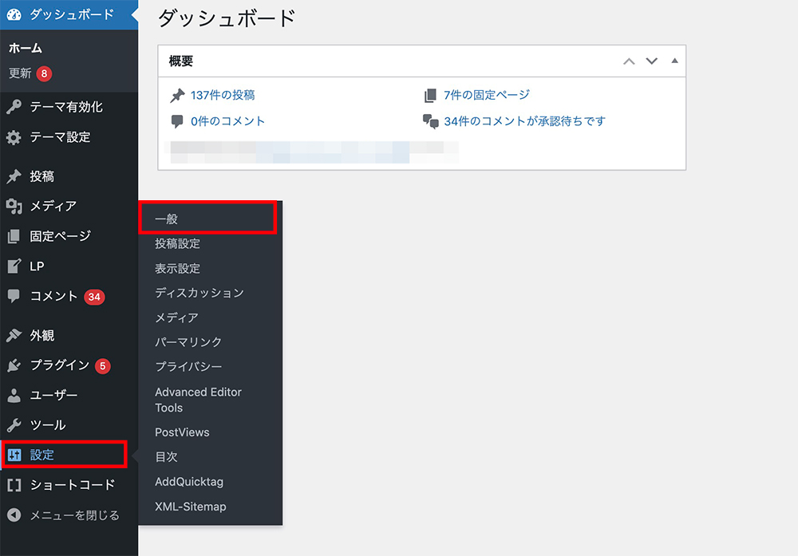Select ショートコード label in sidebar
This screenshot has width=798, height=556.
(73, 485)
